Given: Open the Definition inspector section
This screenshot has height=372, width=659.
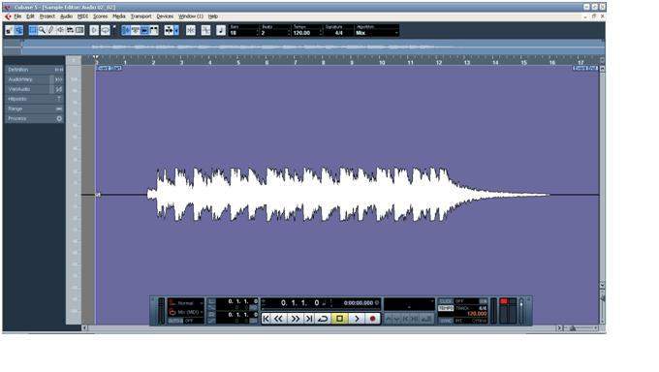Looking at the screenshot, I should pyautogui.click(x=35, y=70).
